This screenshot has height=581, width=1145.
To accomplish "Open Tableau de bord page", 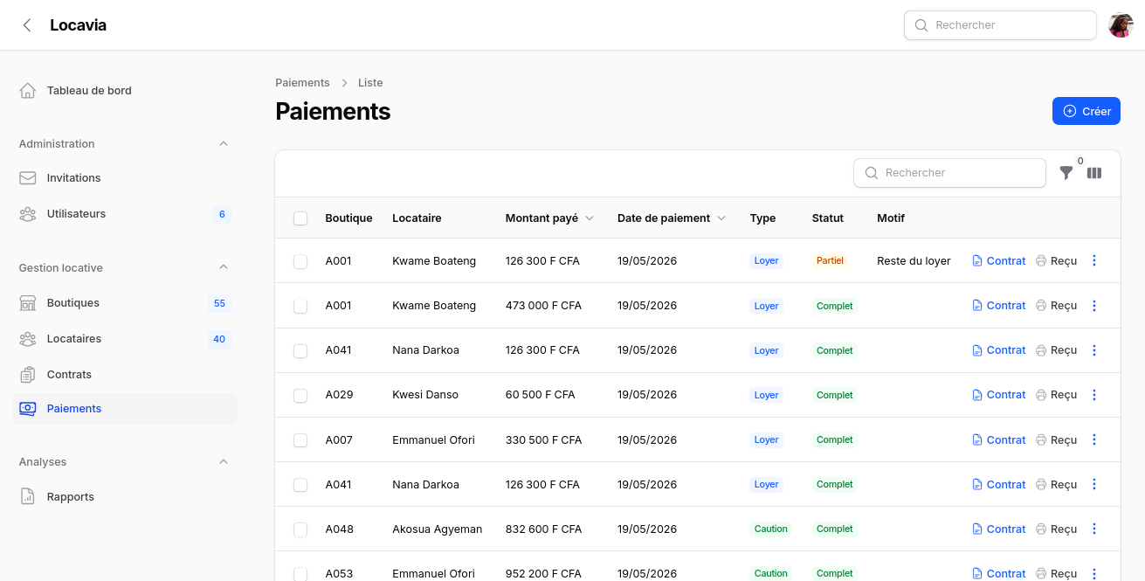I will (125, 91).
